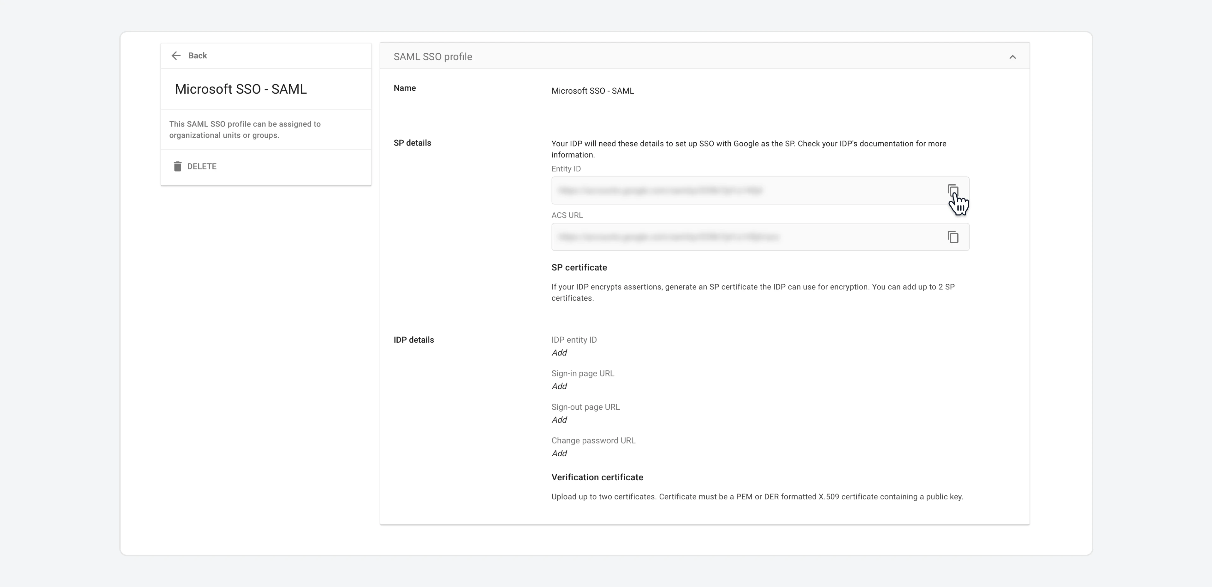Click the profile name value Microsoft SSO - SAML

point(592,91)
